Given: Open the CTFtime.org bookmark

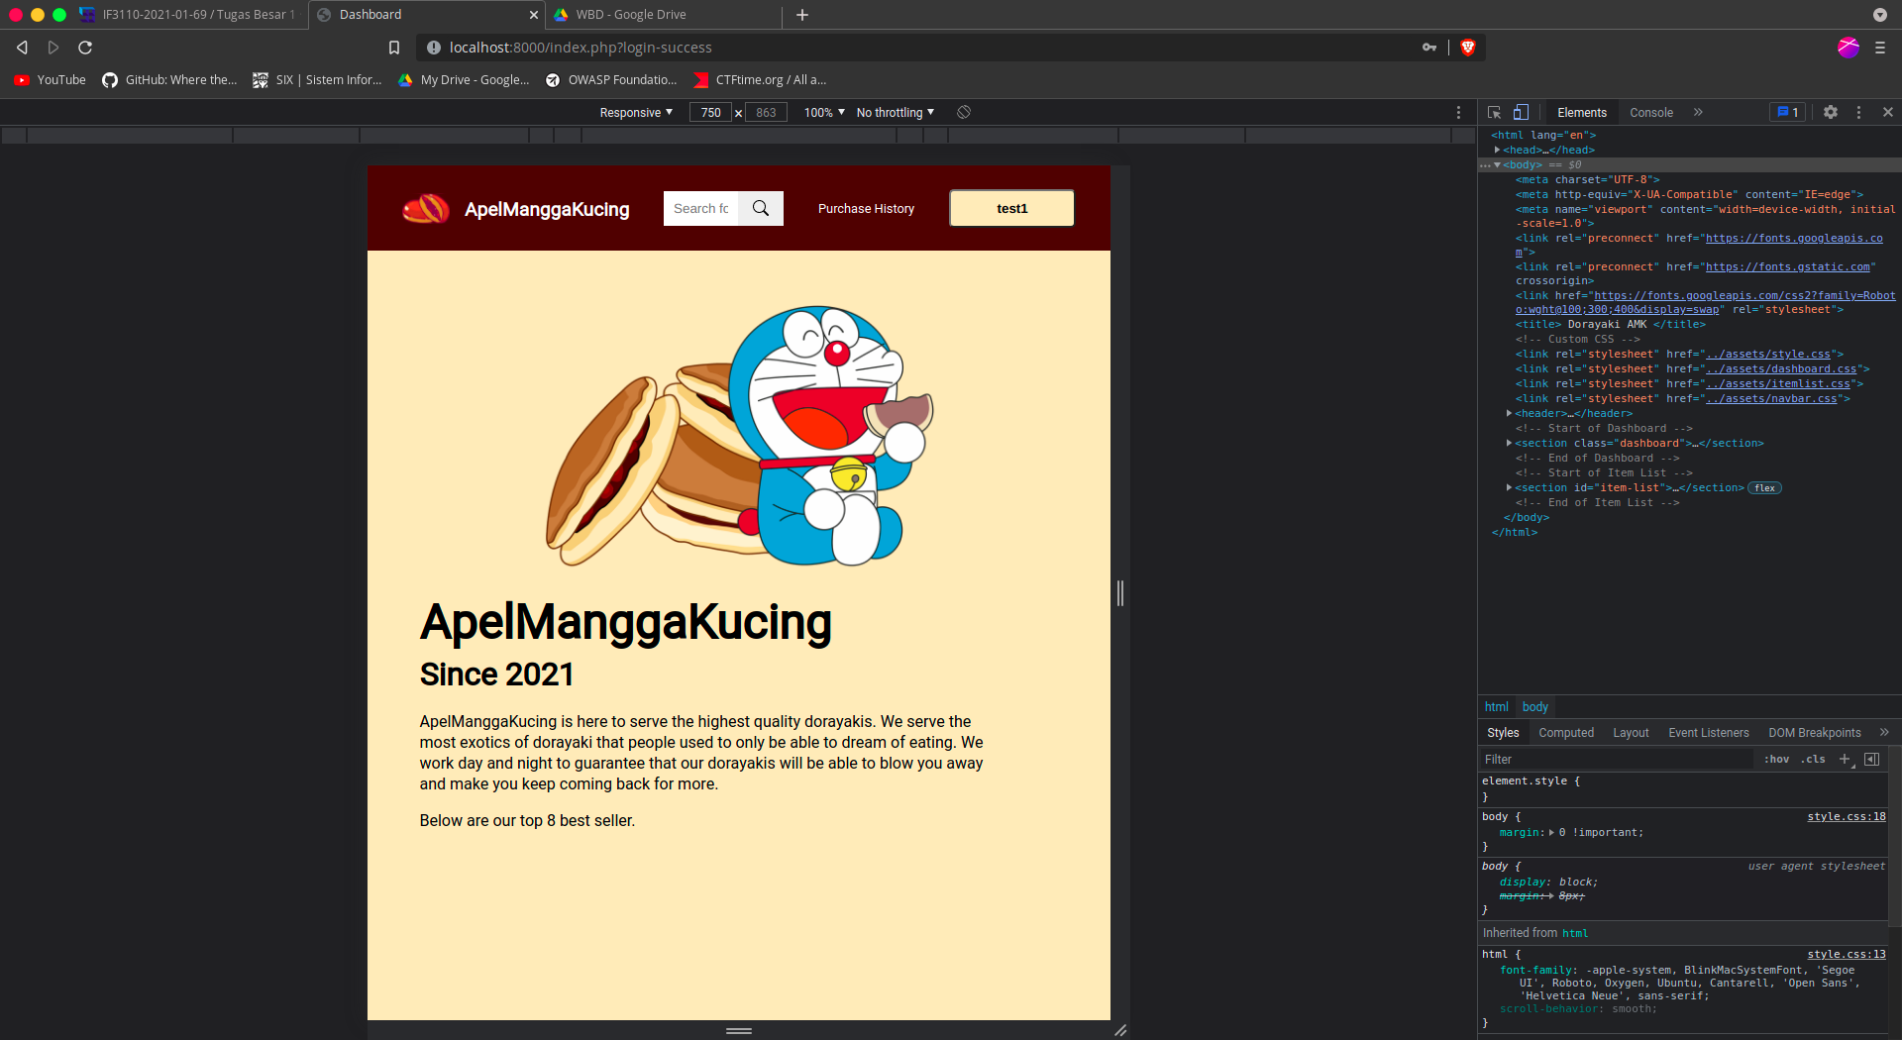Looking at the screenshot, I should tap(760, 80).
